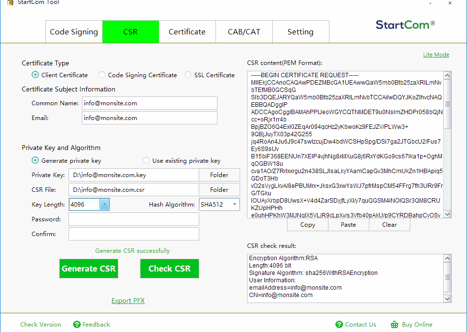This screenshot has height=332, width=467.
Task: Choose Use existing private key option
Action: tap(146, 160)
